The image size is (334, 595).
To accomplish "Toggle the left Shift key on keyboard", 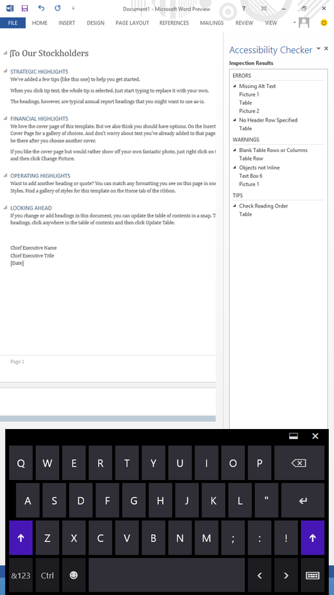I will (21, 537).
